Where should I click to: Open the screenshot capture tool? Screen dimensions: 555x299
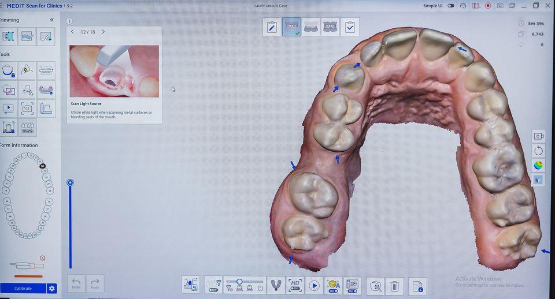click(x=27, y=108)
